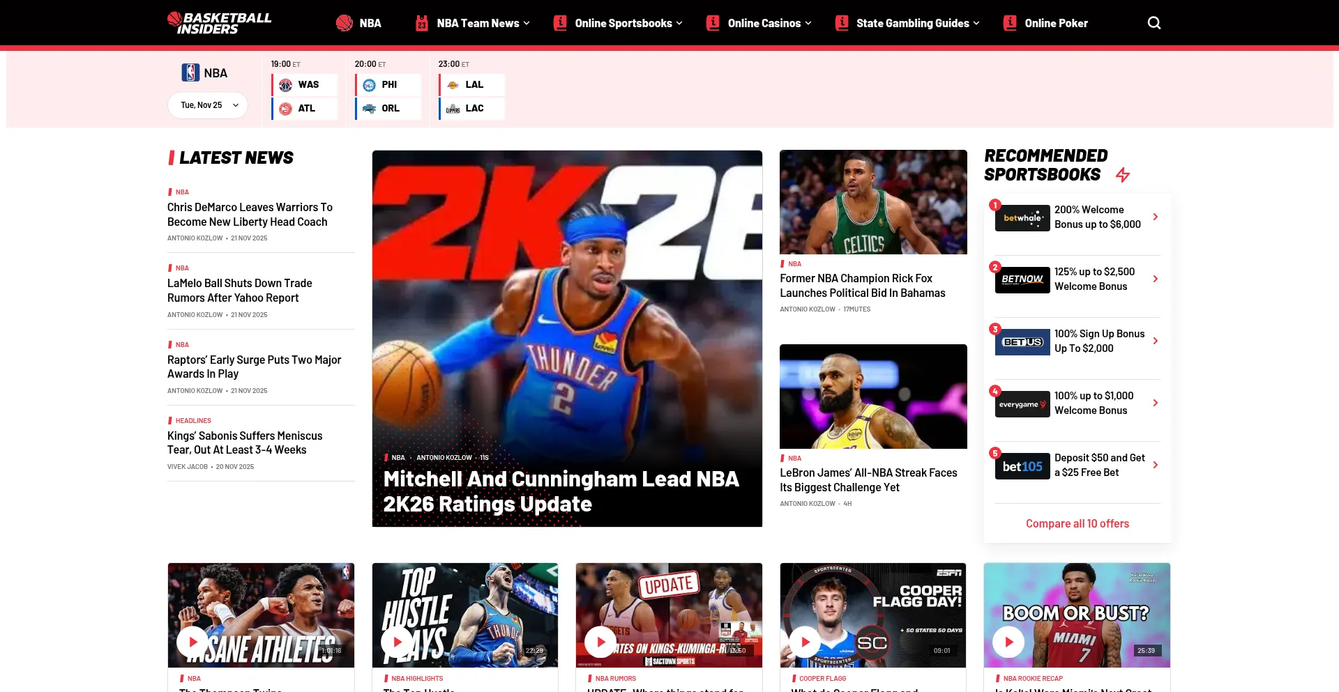The height and width of the screenshot is (692, 1339).
Task: Play the Boom or Bust video
Action: click(1008, 642)
